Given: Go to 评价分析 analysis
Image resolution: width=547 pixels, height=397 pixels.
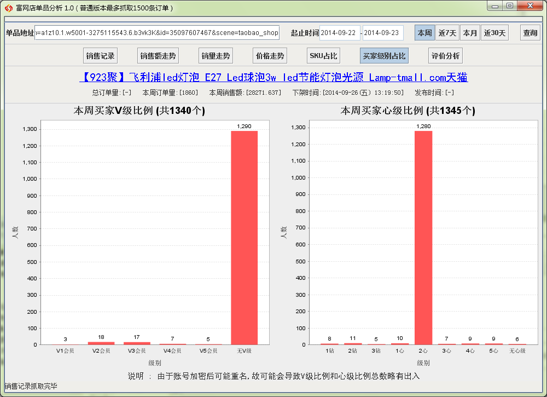Looking at the screenshot, I should tap(445, 56).
